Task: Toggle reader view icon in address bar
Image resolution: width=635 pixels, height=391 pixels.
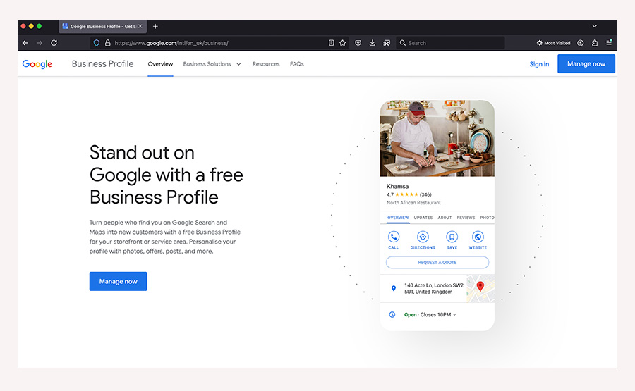Action: point(332,43)
